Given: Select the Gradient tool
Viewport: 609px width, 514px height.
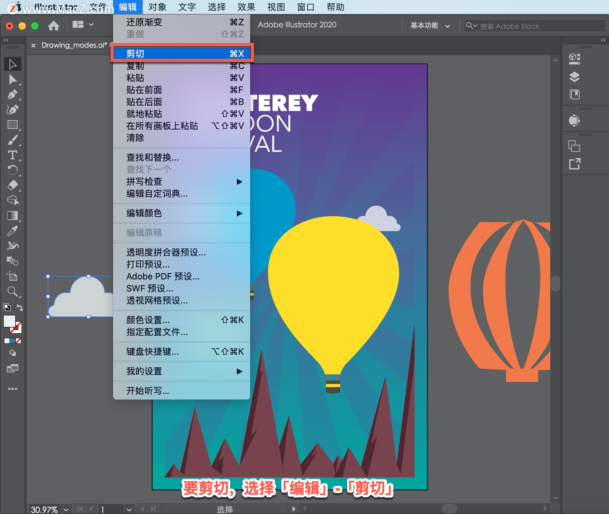Looking at the screenshot, I should click(x=12, y=216).
